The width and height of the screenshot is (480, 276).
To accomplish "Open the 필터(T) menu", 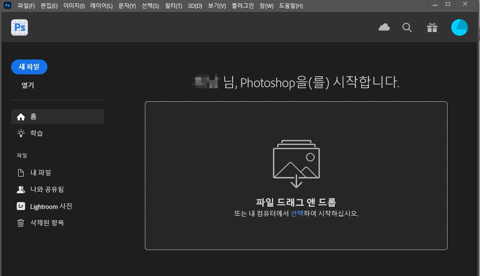I will [x=173, y=6].
